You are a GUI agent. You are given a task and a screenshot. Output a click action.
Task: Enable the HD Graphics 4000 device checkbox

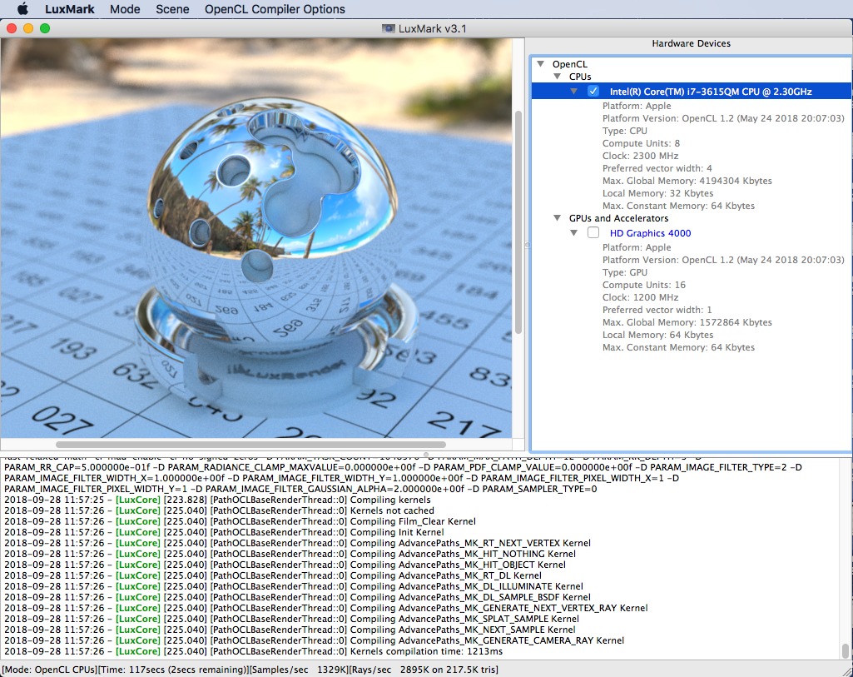click(x=593, y=232)
